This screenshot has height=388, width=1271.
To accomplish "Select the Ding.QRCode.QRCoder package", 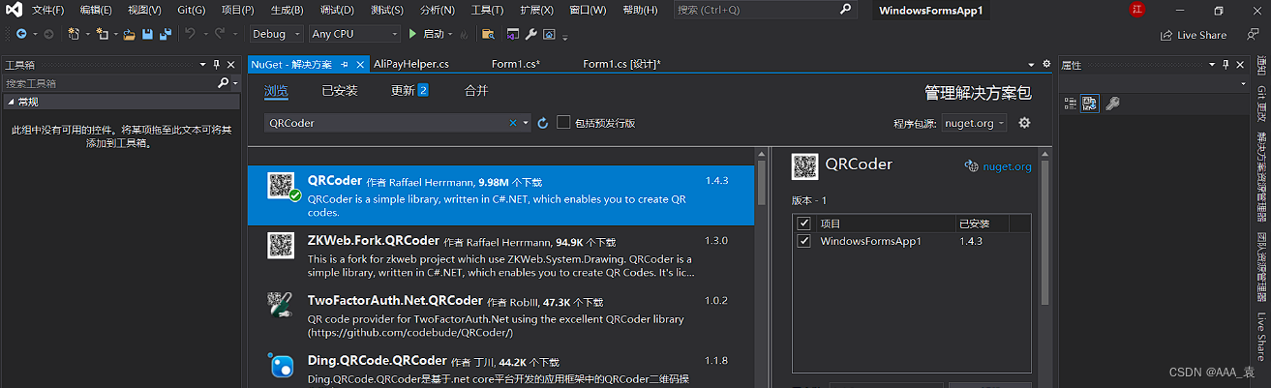I will point(500,368).
